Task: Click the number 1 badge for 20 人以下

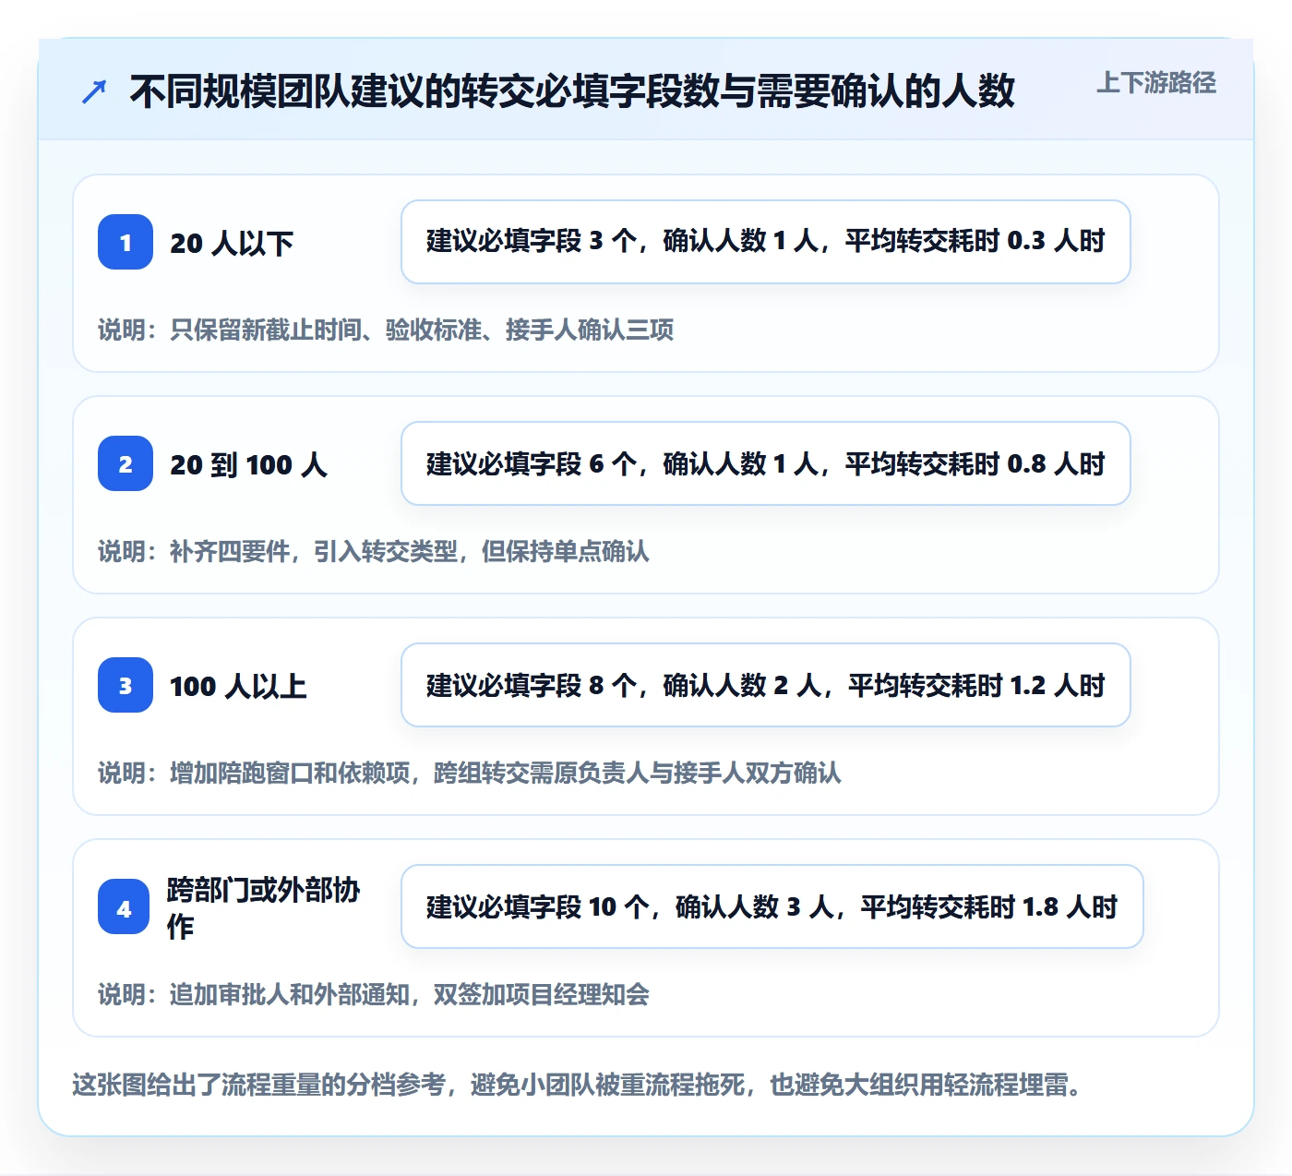Action: click(126, 242)
